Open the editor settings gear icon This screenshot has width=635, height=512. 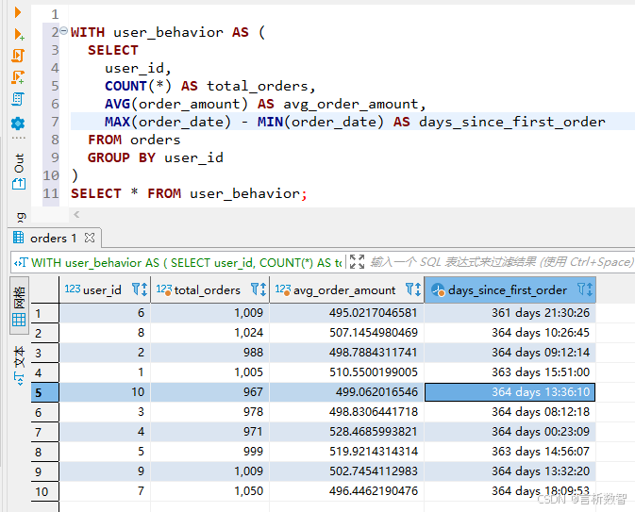point(18,124)
